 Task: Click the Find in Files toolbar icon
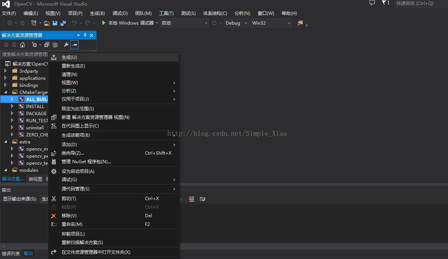click(x=300, y=23)
